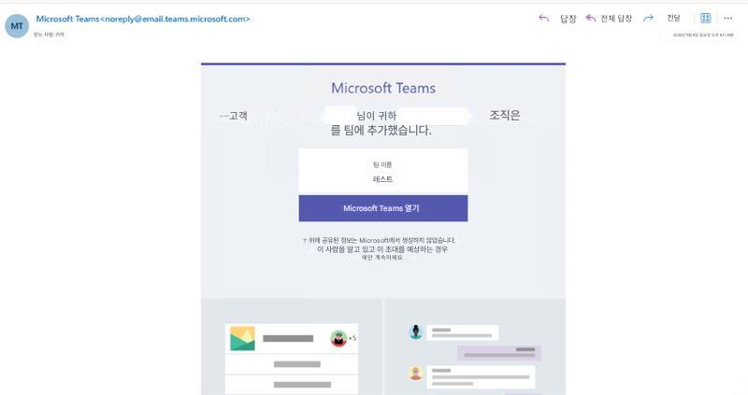Click the Microsoft Teams heading
The image size is (748, 395).
pyautogui.click(x=383, y=88)
